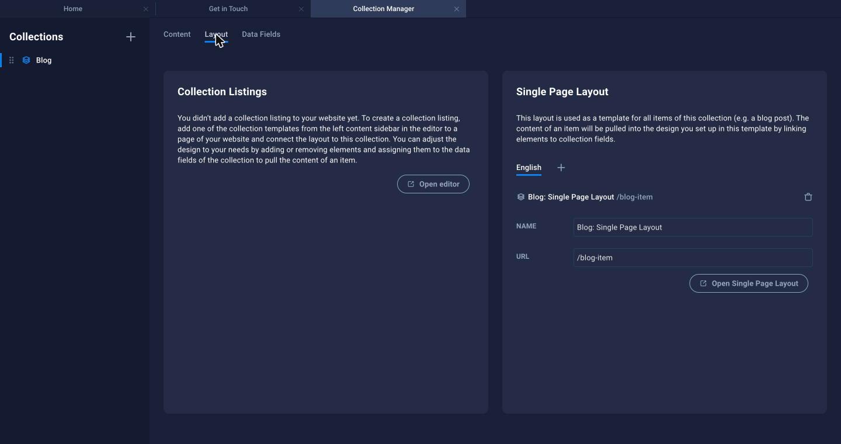Image resolution: width=841 pixels, height=444 pixels.
Task: Select the Blog collection in sidebar
Action: click(x=75, y=60)
